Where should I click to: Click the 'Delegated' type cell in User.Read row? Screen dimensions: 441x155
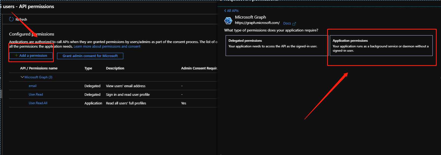[x=92, y=95]
